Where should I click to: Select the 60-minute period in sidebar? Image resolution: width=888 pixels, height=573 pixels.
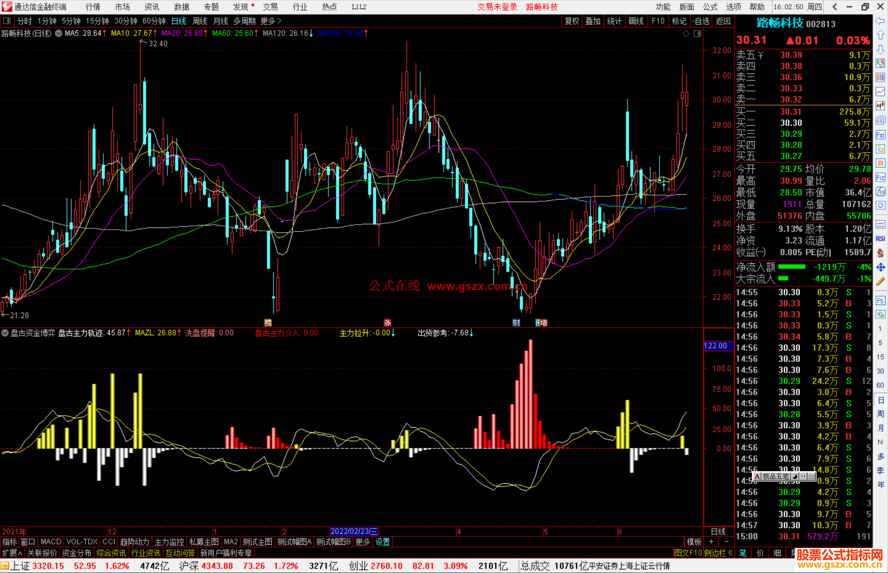(x=880, y=385)
